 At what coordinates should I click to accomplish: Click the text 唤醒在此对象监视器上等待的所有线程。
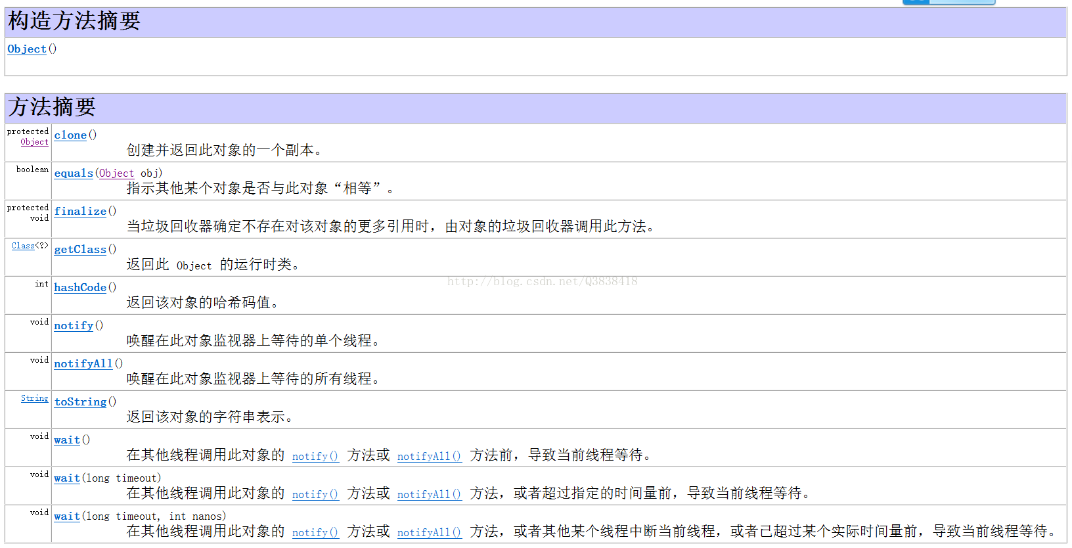click(x=254, y=379)
